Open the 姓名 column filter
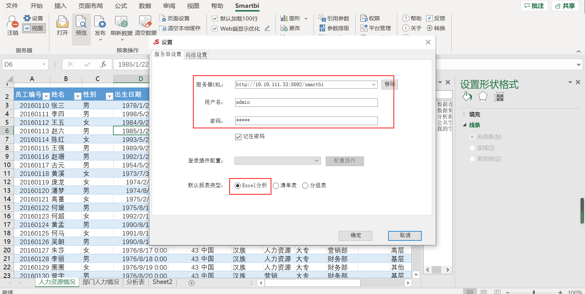The width and height of the screenshot is (585, 294). point(78,96)
